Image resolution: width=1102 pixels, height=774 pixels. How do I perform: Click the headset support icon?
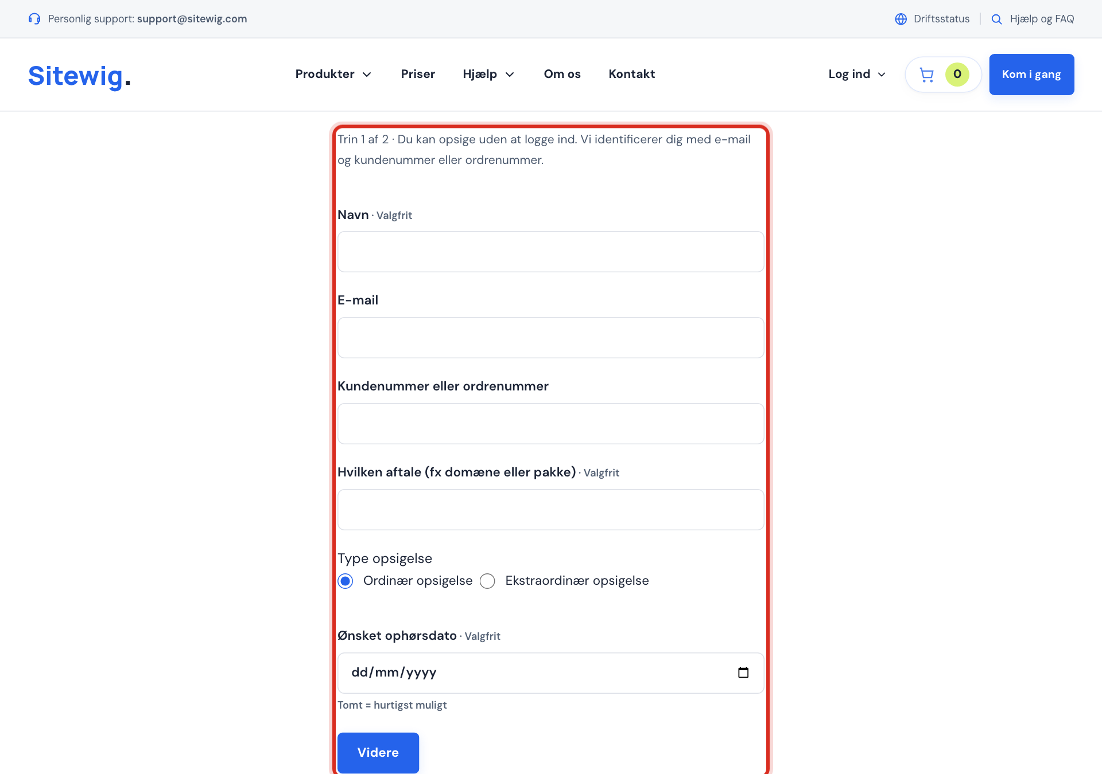click(34, 19)
